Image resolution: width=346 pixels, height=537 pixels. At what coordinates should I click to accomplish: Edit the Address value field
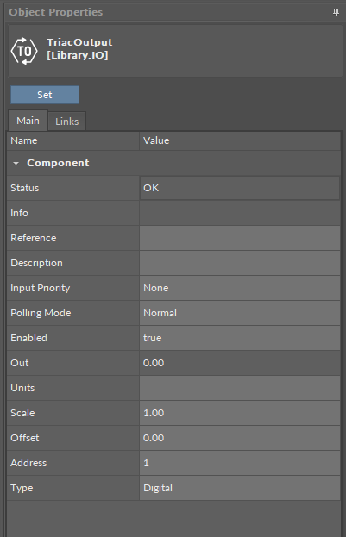click(240, 463)
